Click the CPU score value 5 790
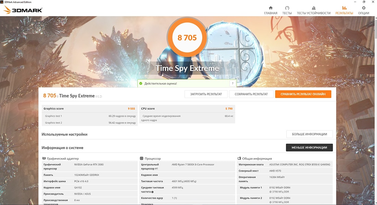The width and height of the screenshot is (377, 205). point(229,109)
